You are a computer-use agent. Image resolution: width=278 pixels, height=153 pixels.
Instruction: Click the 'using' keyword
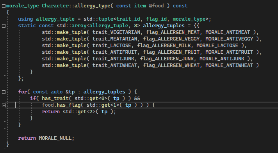[25, 19]
